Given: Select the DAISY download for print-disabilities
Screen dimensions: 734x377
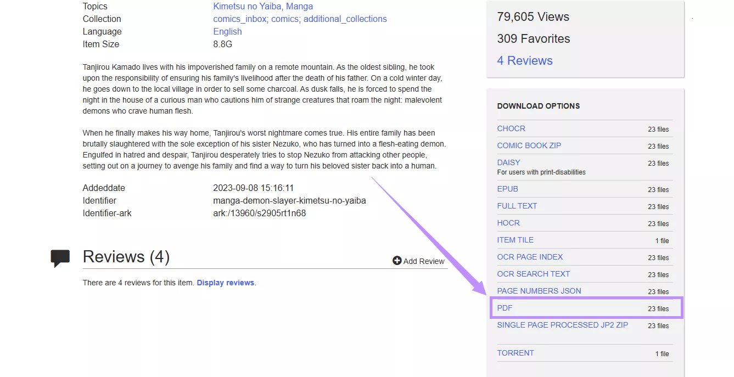Looking at the screenshot, I should coord(508,162).
